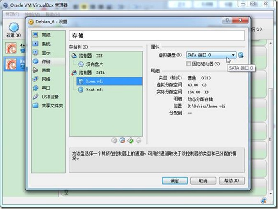
Task: Click the D:\Debian\home.vdi location text
Action: coord(206,106)
